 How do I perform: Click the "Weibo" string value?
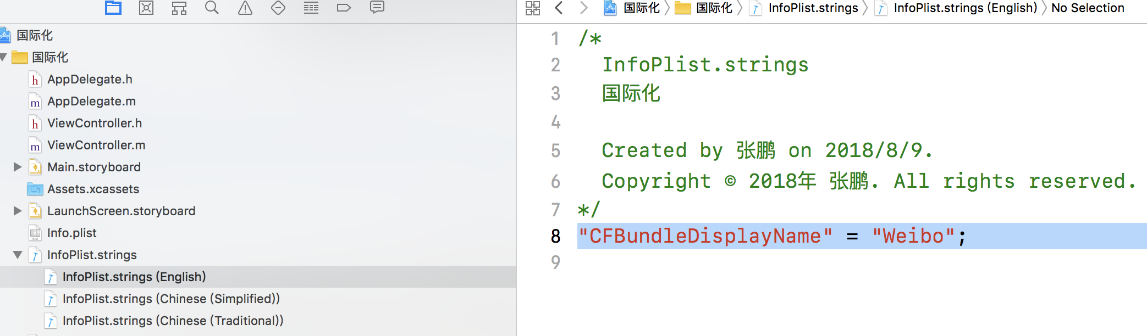(913, 236)
